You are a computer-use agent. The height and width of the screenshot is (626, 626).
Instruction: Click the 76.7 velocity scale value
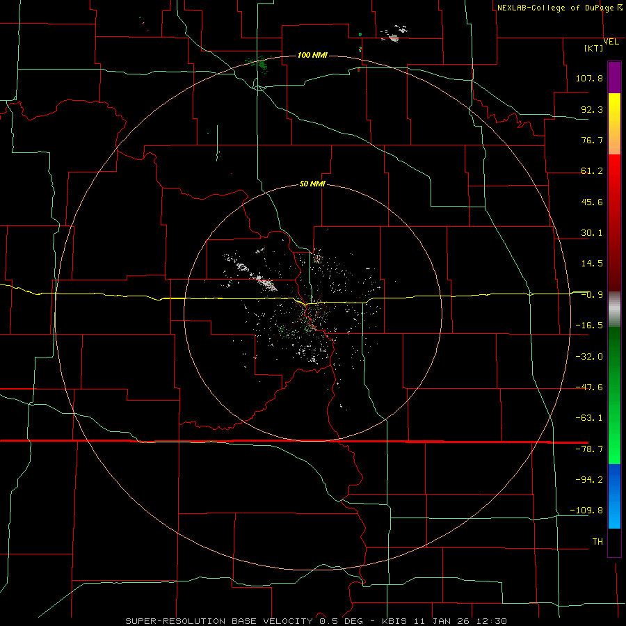[592, 140]
